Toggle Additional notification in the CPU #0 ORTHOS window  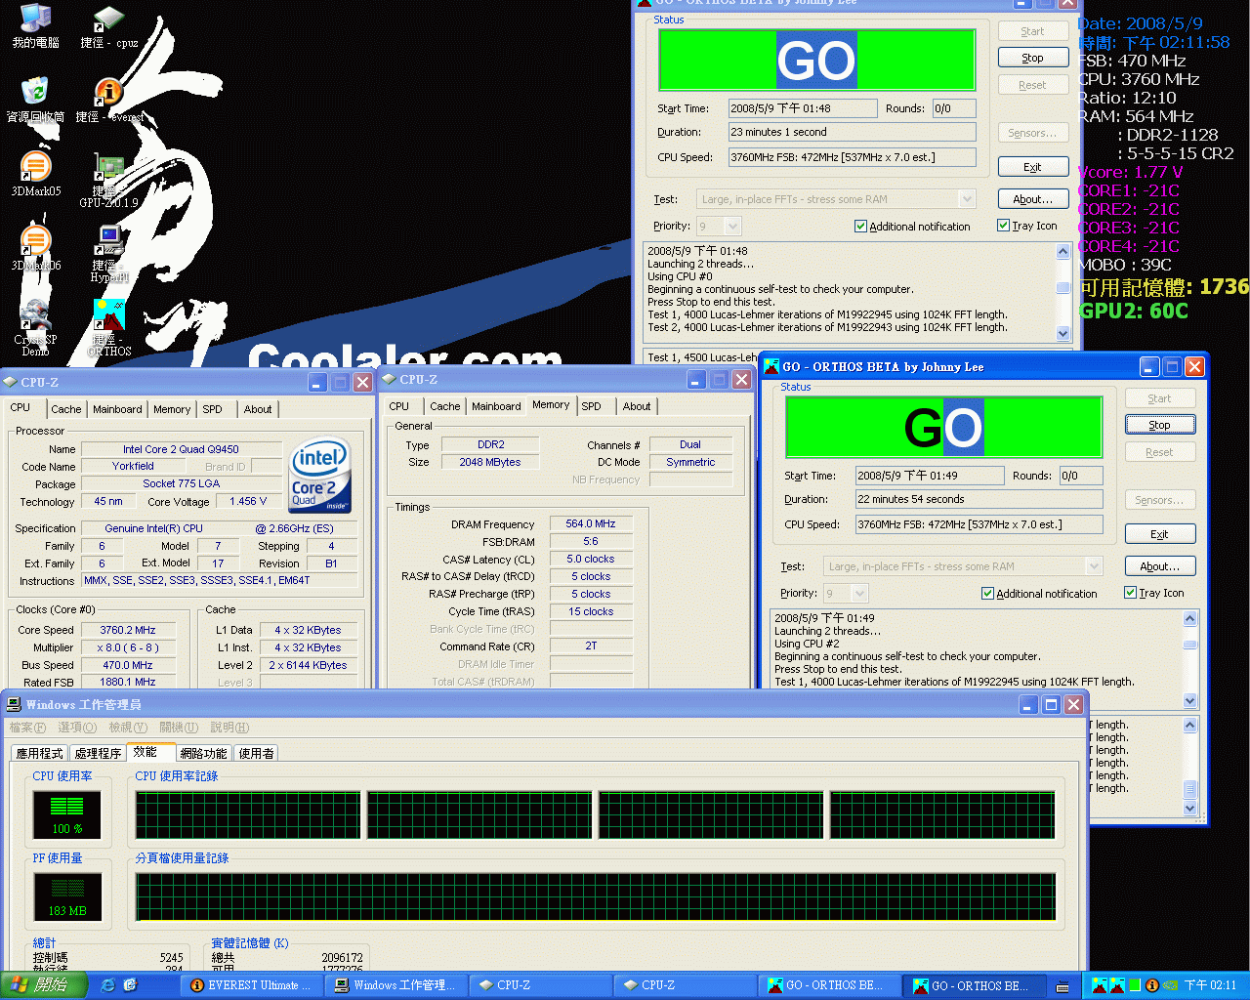pyautogui.click(x=860, y=227)
